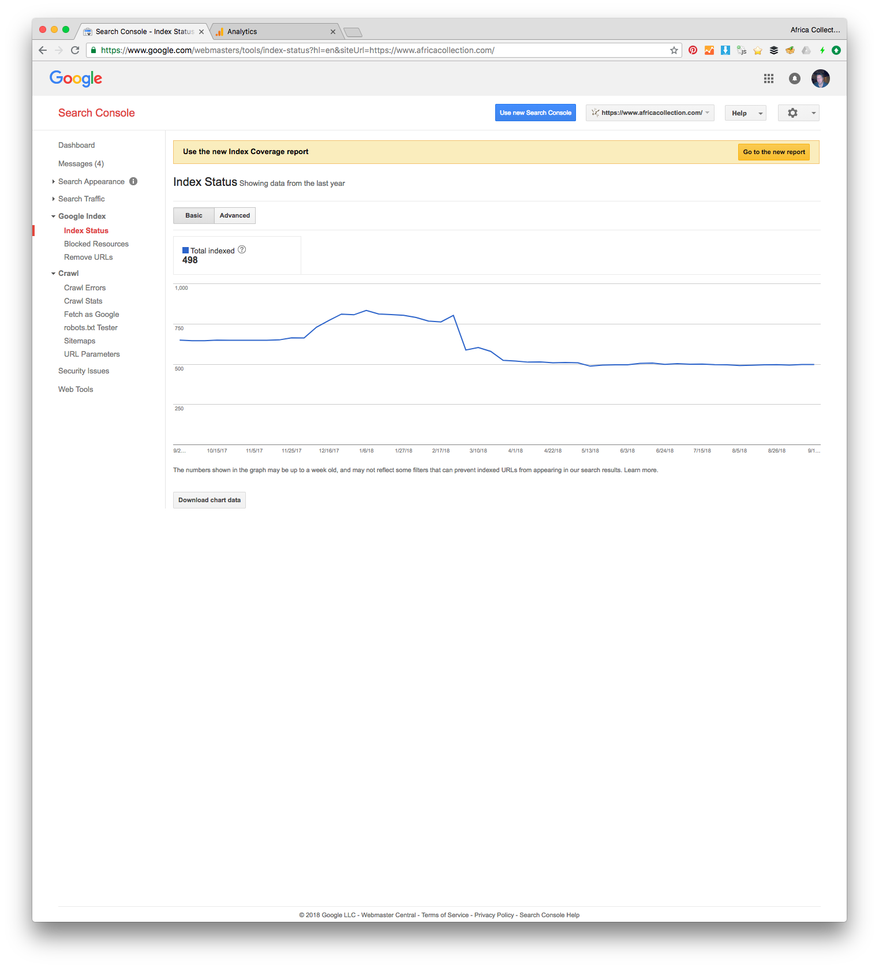Click the yellow star extension icon
The height and width of the screenshot is (968, 879).
coord(758,50)
